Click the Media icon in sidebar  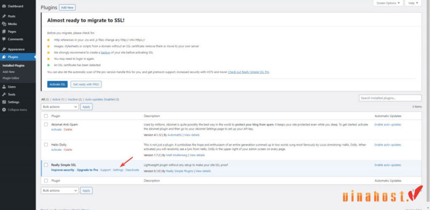[x=4, y=24]
